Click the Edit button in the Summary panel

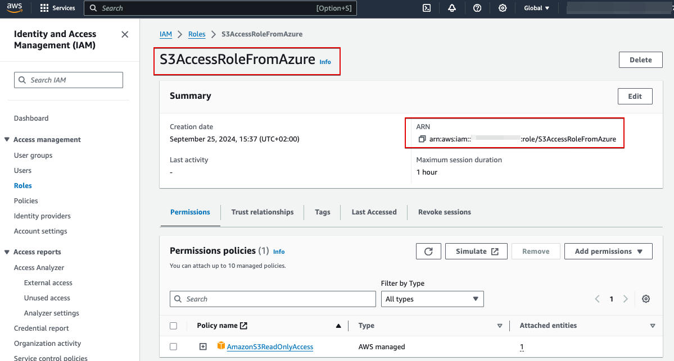(635, 96)
